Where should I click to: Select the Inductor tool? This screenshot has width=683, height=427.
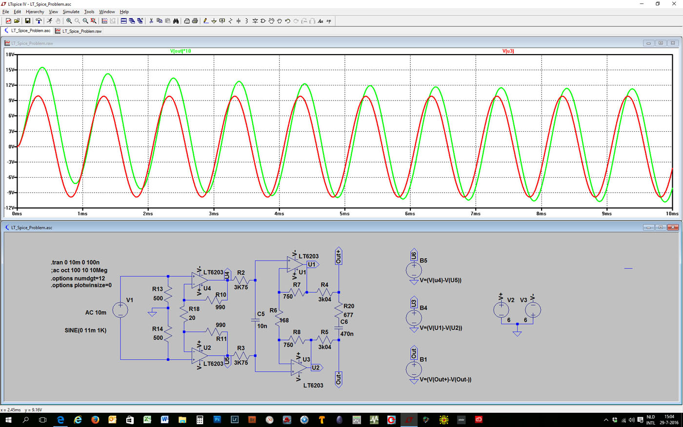(246, 21)
